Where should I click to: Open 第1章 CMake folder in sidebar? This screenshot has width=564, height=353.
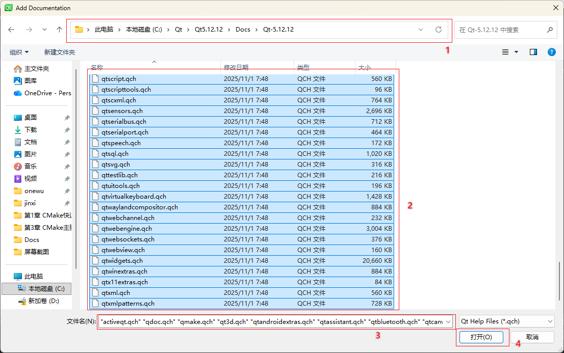point(42,215)
